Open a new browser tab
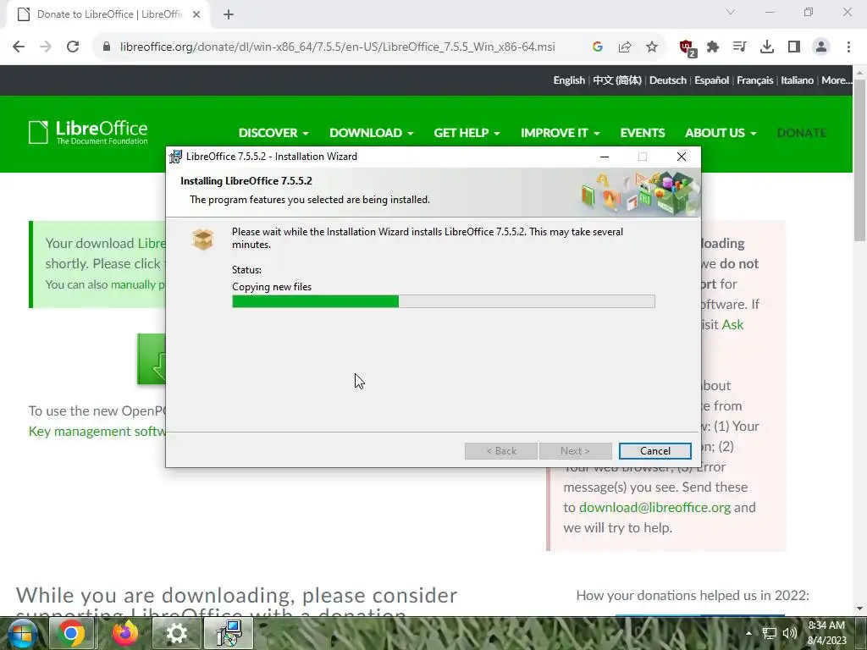Screen dimensions: 867x650 (229, 14)
